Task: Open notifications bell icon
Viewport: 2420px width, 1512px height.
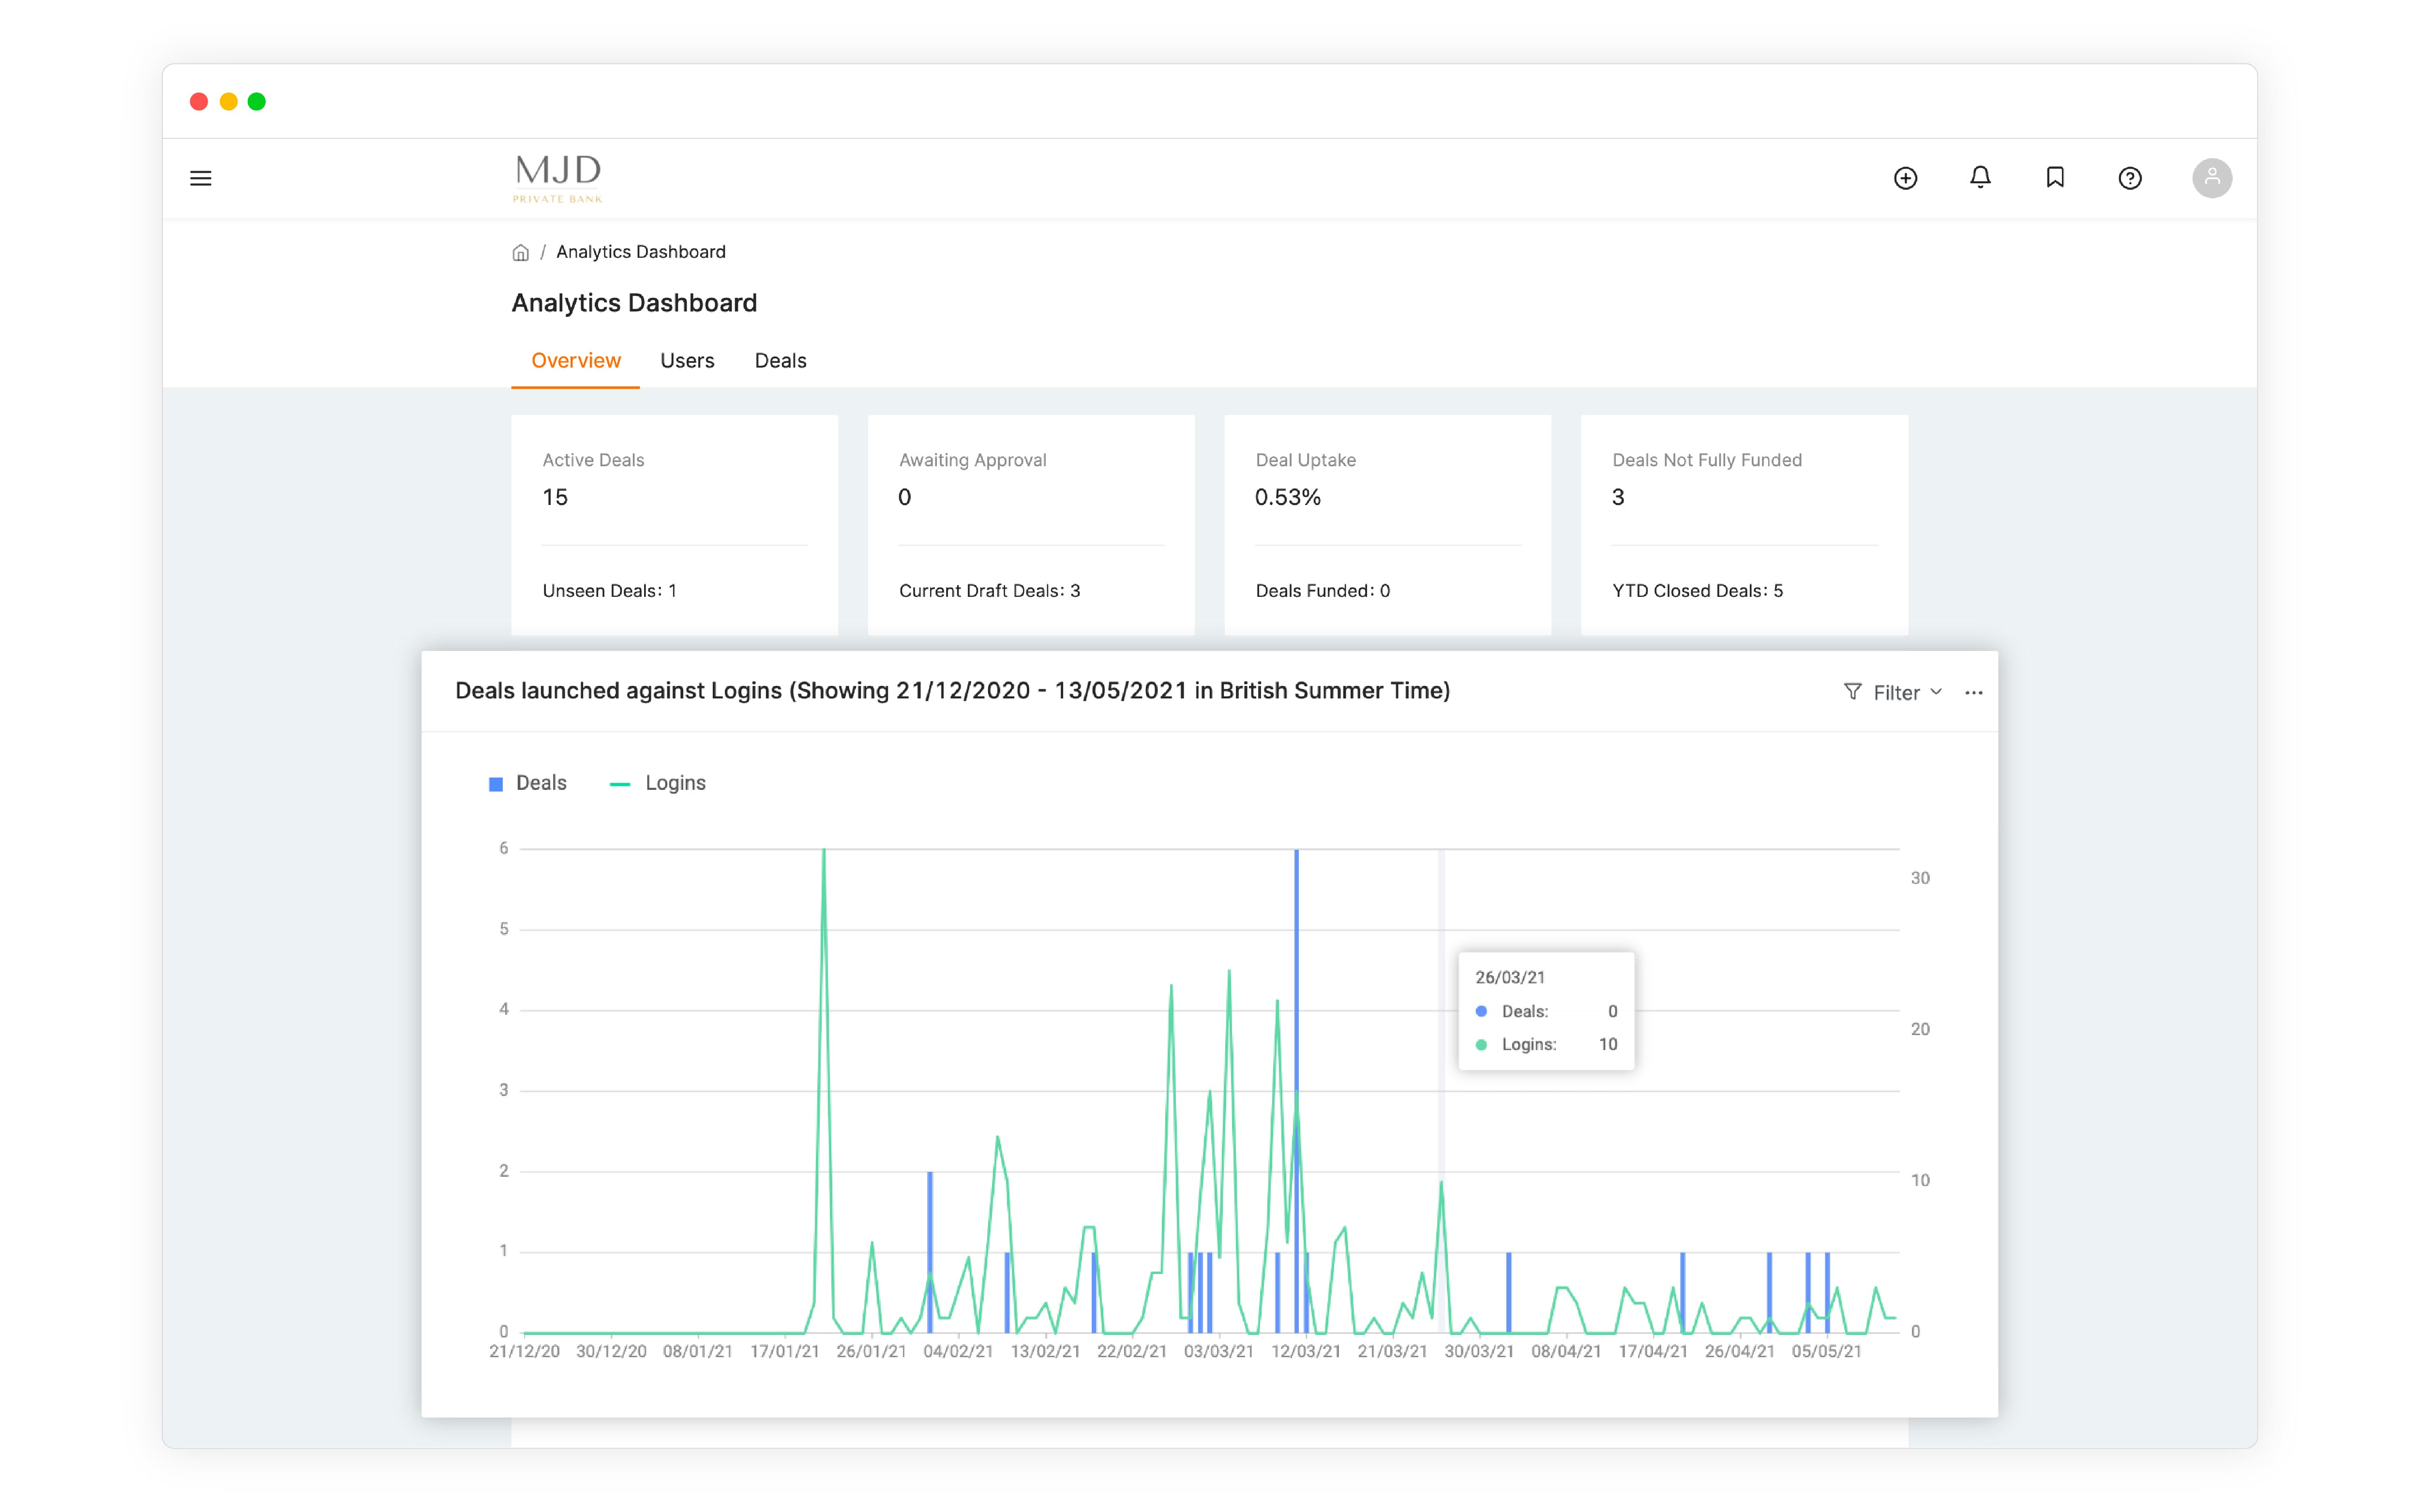Action: coord(1980,178)
